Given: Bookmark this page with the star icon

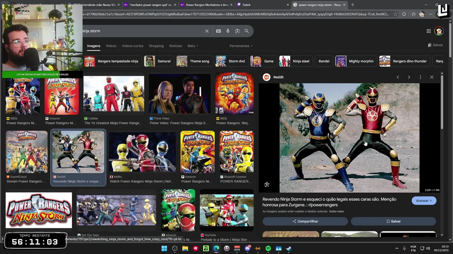Looking at the screenshot, I should [x=395, y=14].
